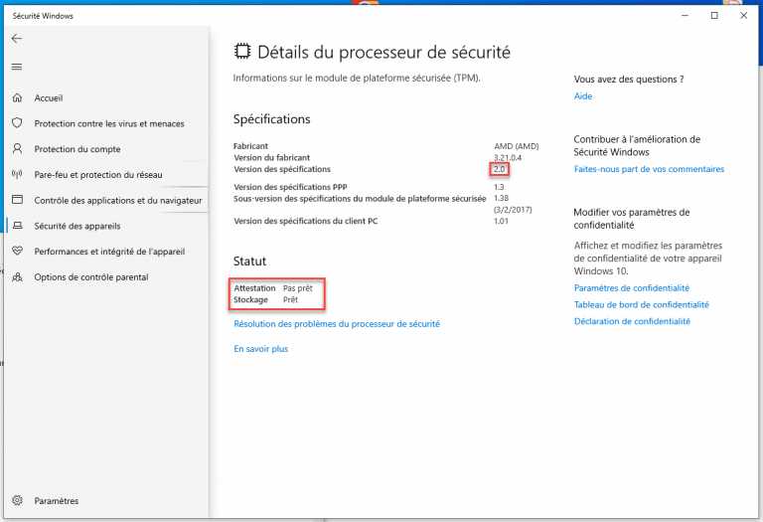Expand the hamburger navigation menu
Viewport: 763px width, 522px height.
(16, 67)
